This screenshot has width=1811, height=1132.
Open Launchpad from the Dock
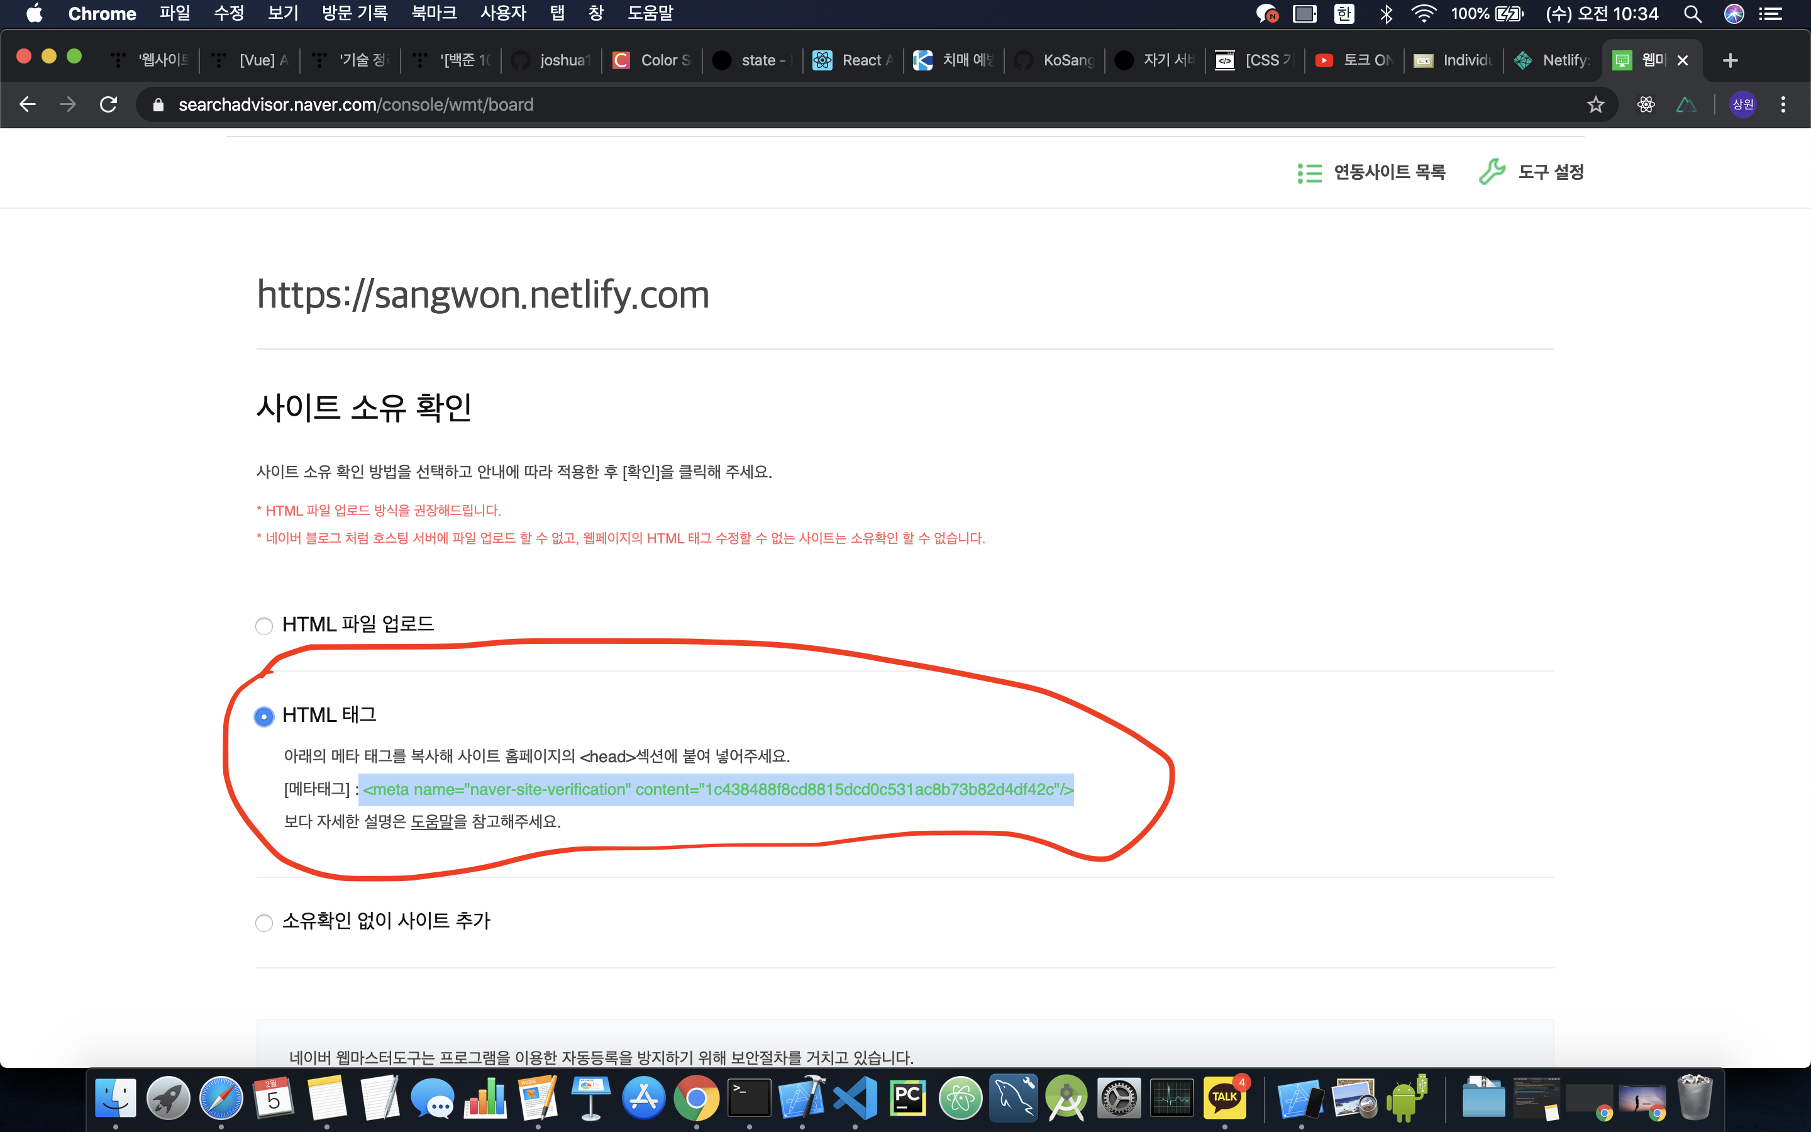pyautogui.click(x=169, y=1098)
